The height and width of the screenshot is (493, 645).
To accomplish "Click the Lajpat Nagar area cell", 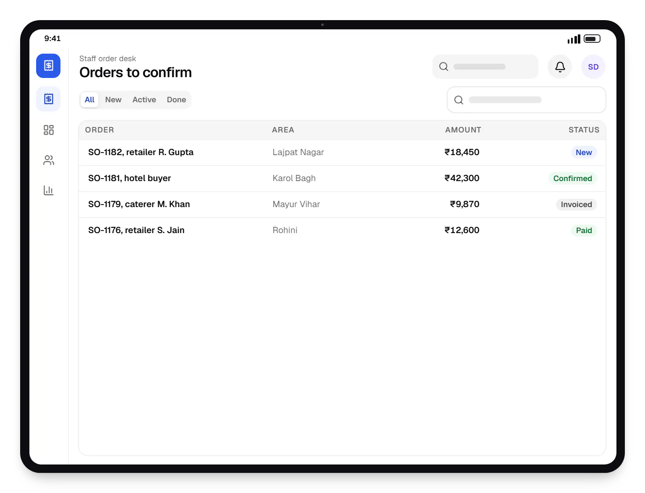I will click(x=298, y=152).
